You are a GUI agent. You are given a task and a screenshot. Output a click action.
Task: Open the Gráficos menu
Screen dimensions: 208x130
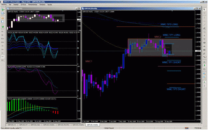tap(23, 5)
